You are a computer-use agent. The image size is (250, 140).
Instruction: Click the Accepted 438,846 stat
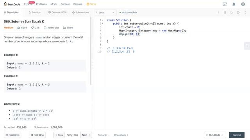pos(15,127)
